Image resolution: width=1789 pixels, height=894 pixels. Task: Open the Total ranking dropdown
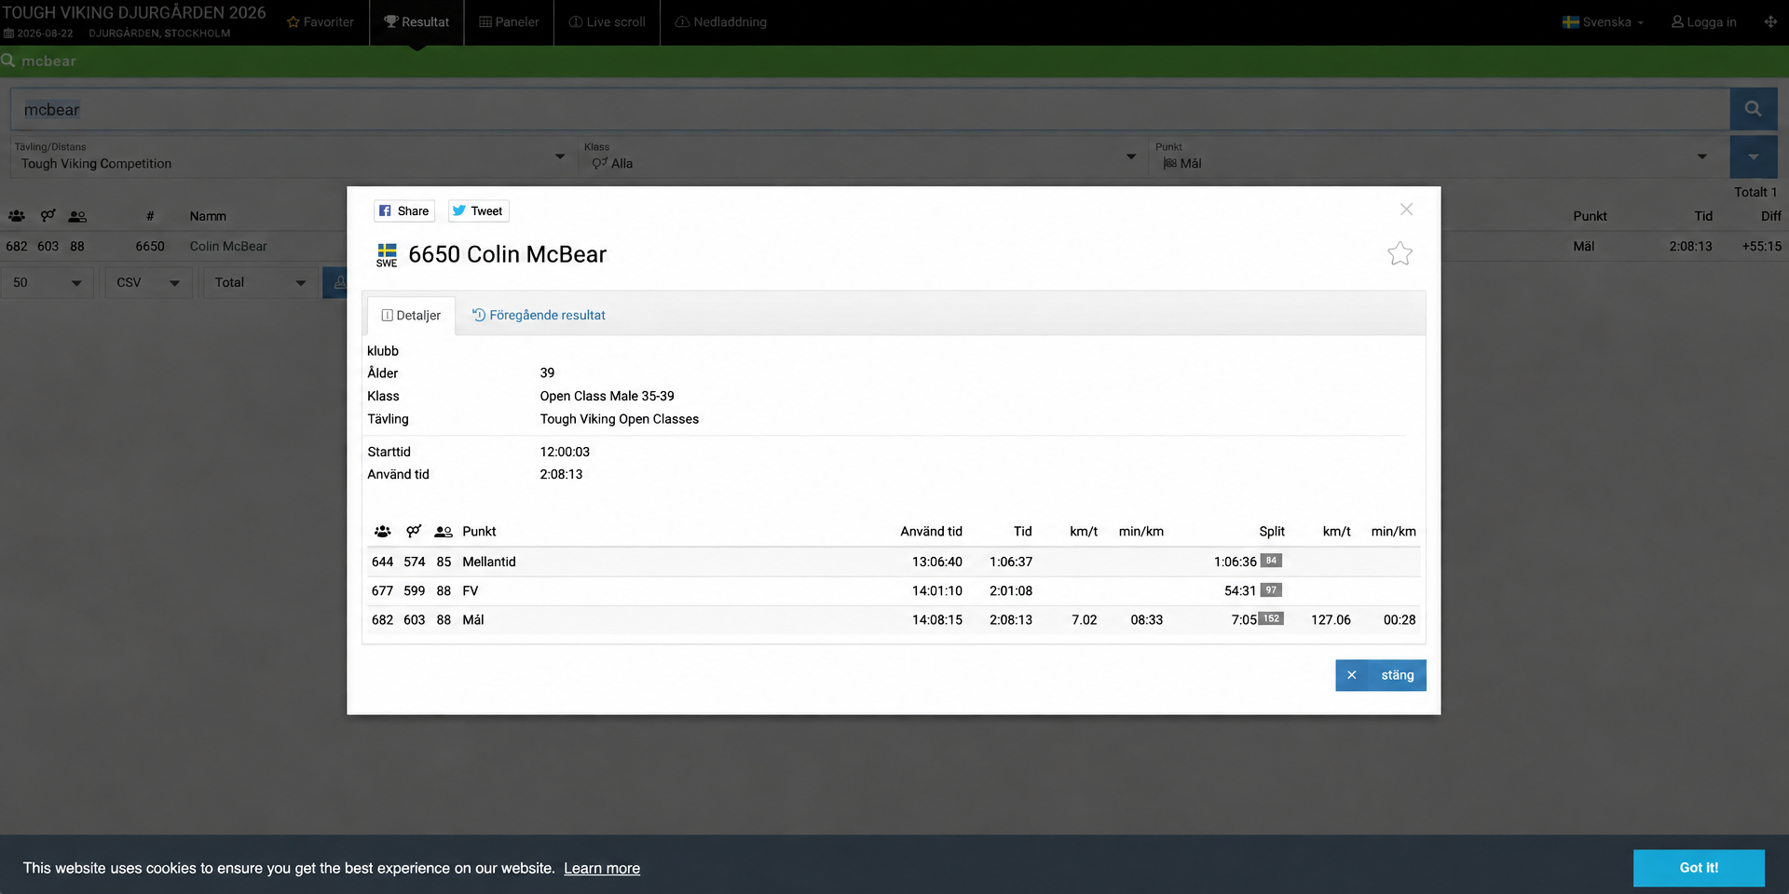260,282
